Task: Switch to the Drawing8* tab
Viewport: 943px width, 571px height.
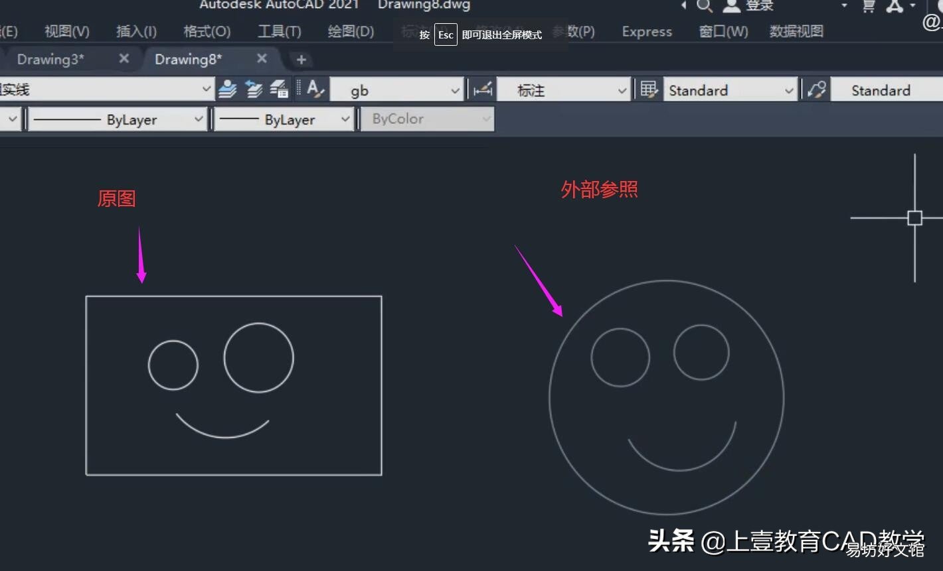Action: click(189, 59)
